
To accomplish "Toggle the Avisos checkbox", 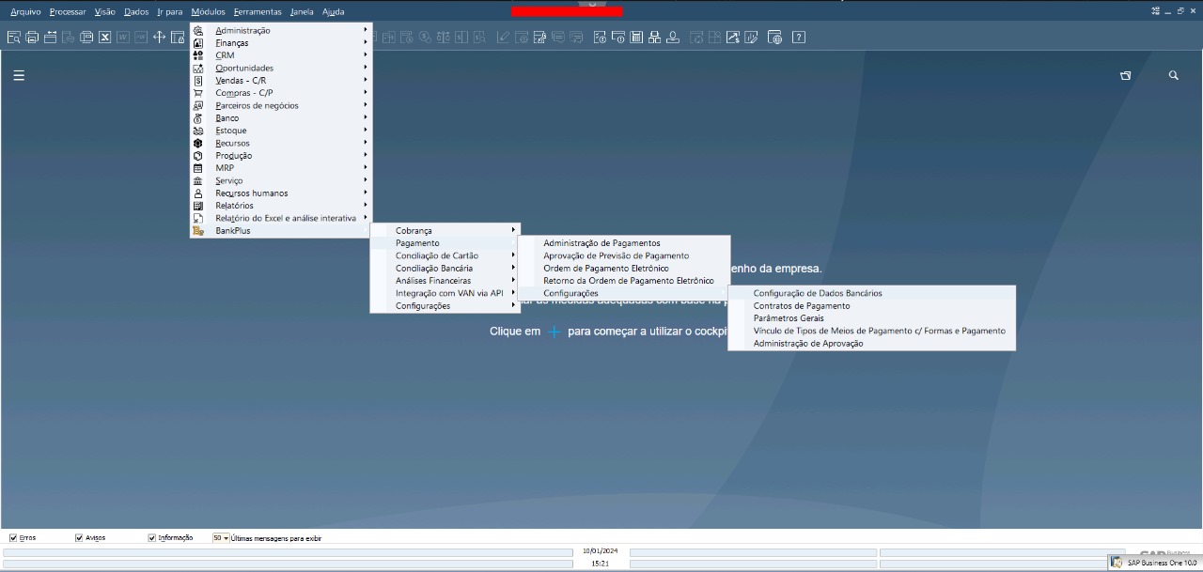I will pos(79,537).
